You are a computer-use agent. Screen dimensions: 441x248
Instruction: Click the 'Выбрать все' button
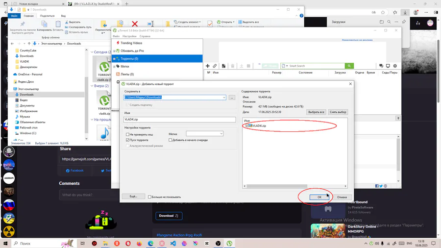click(x=316, y=112)
